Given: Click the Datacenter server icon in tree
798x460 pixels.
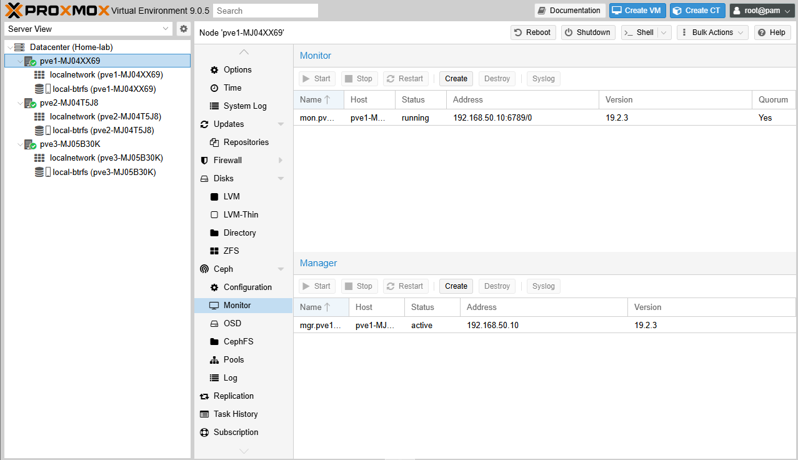Looking at the screenshot, I should point(19,47).
